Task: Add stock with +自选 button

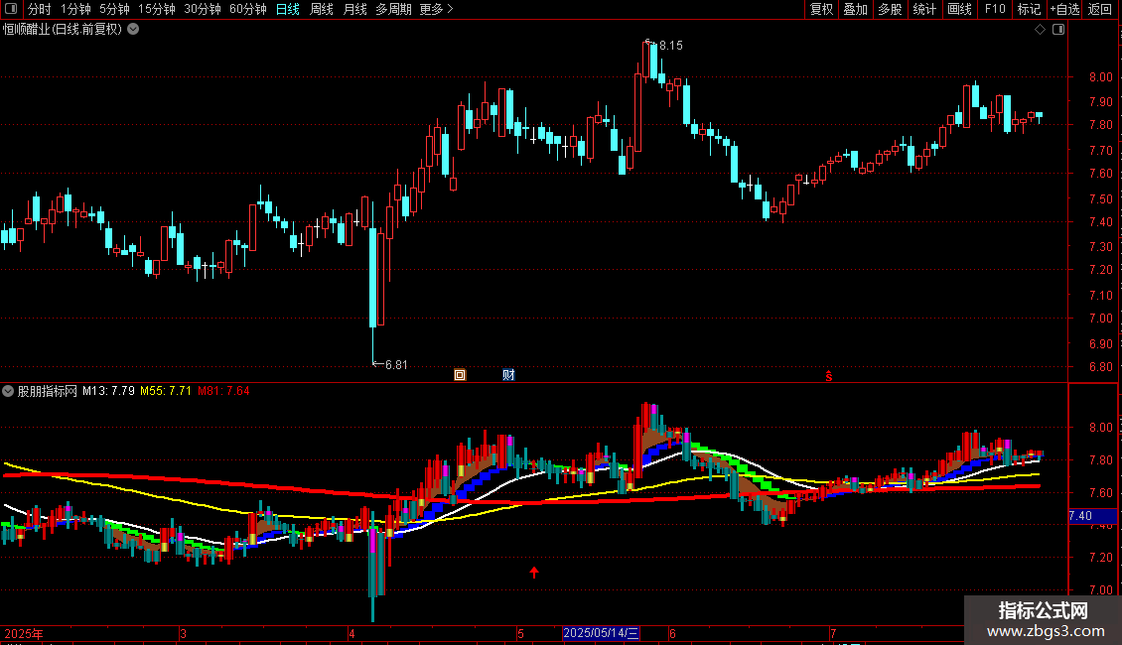Action: tap(1064, 9)
